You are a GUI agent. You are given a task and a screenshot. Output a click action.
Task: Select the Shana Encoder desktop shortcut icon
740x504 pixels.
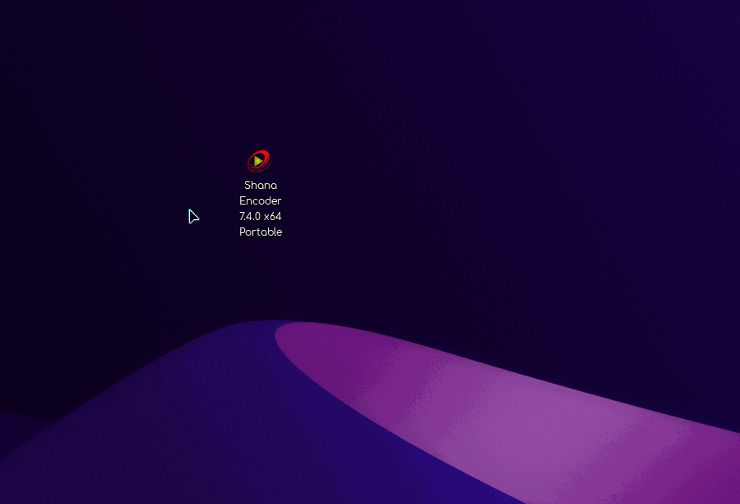pos(260,161)
